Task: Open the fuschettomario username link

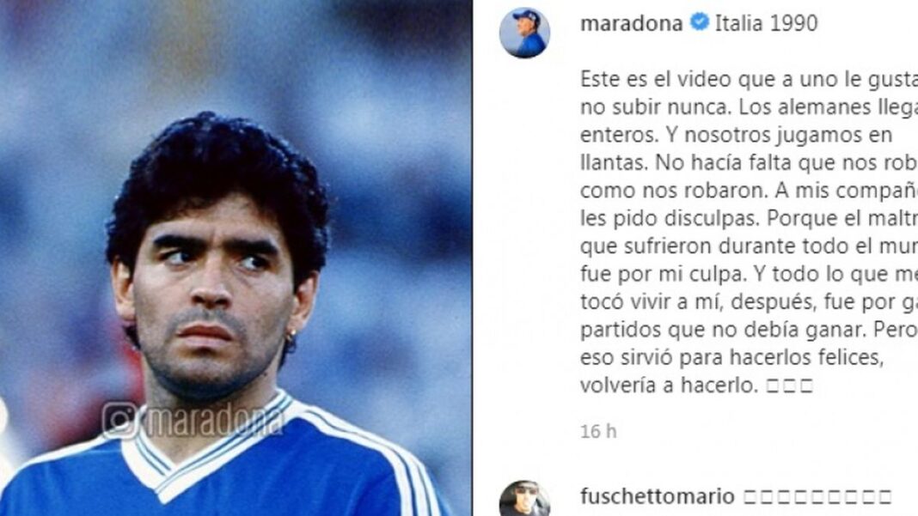Action: coord(657,497)
